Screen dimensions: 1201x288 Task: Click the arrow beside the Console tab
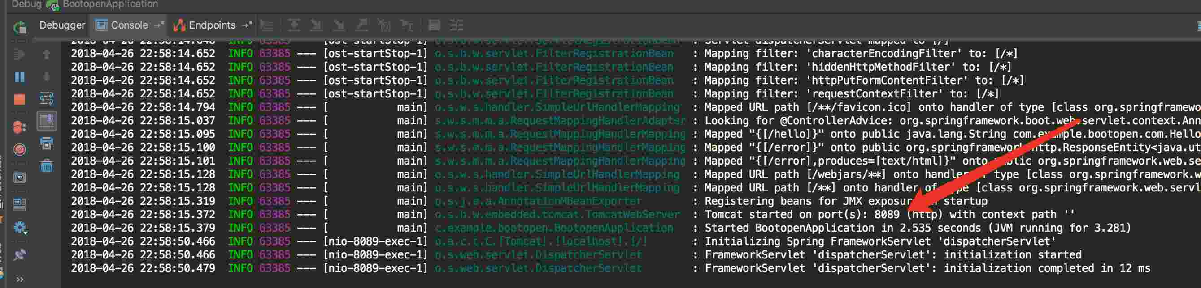(159, 25)
